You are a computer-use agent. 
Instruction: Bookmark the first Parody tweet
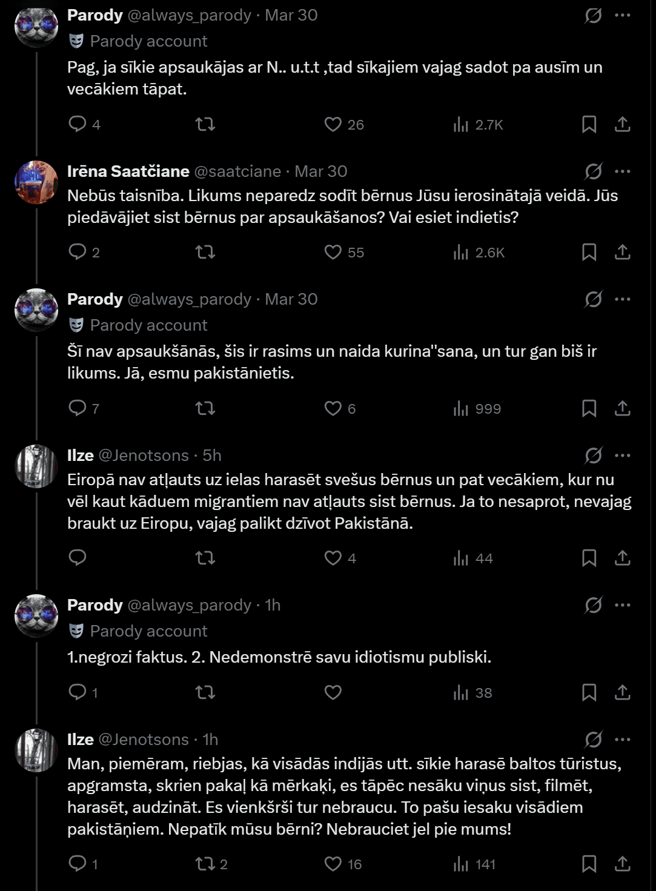[x=589, y=125]
